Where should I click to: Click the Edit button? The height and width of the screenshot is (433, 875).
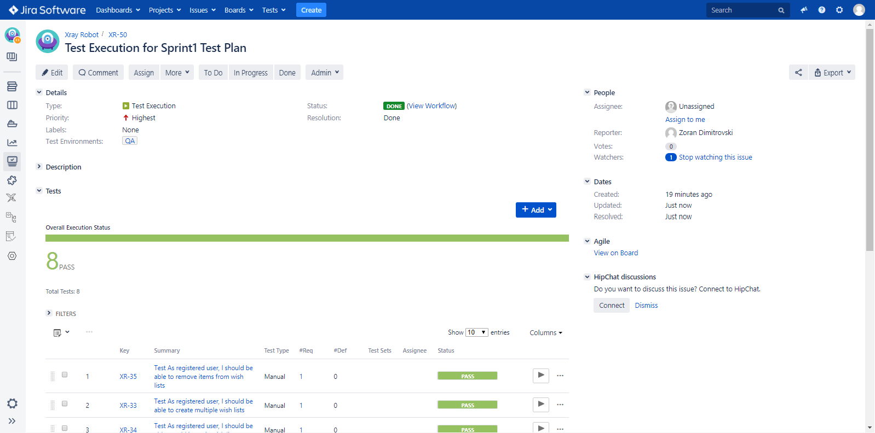(52, 72)
